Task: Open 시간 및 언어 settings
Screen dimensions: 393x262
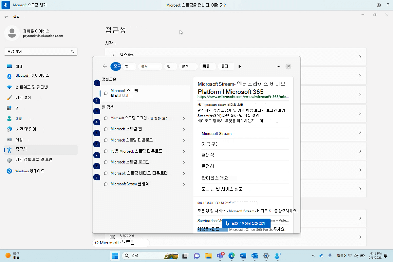Action: pos(41,129)
